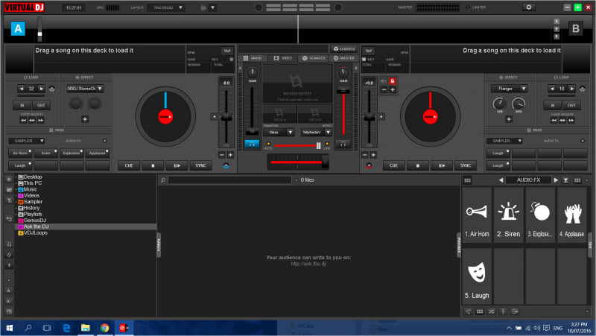Screen dimensions: 596x336
Task: Trigger the Siren sample tile
Action: tap(509, 217)
